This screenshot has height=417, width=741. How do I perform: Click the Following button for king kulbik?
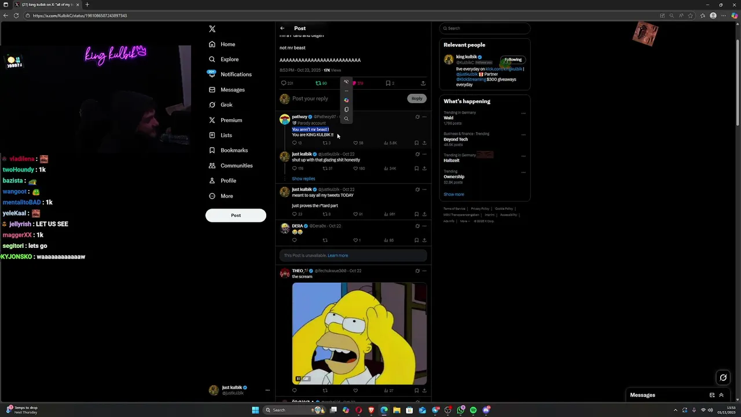tap(513, 60)
